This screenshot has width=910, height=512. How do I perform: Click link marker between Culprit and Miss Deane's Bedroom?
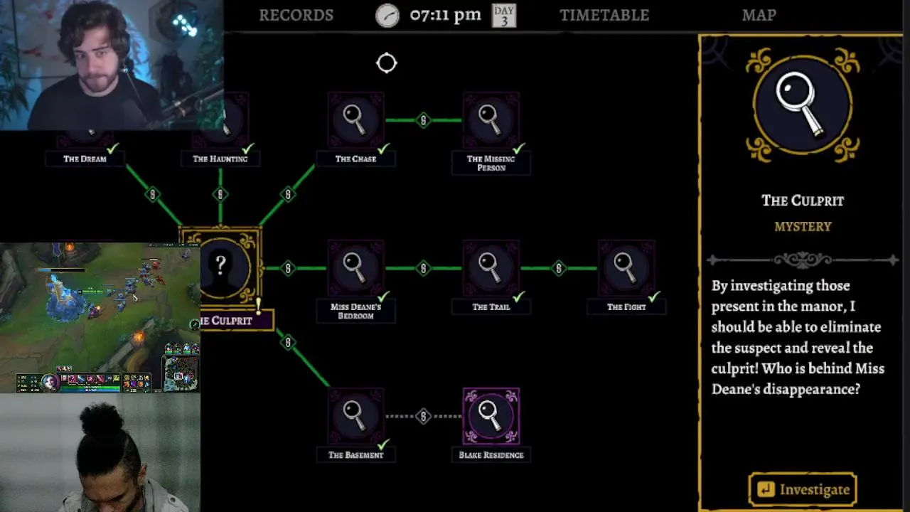pyautogui.click(x=288, y=268)
